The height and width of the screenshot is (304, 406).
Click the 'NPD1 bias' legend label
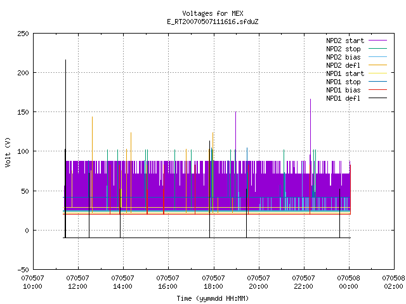pyautogui.click(x=343, y=90)
